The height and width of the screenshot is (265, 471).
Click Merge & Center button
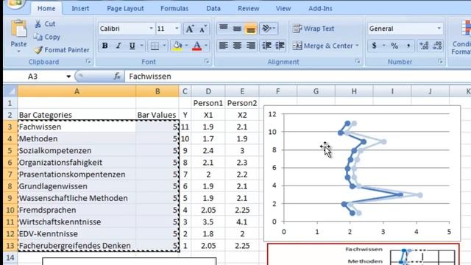[x=322, y=46]
